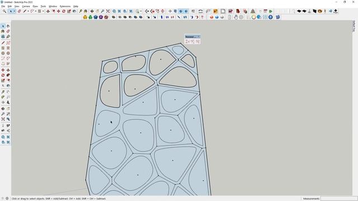
Task: Select the 3D Text tool in left toolbar
Action: coord(8,102)
